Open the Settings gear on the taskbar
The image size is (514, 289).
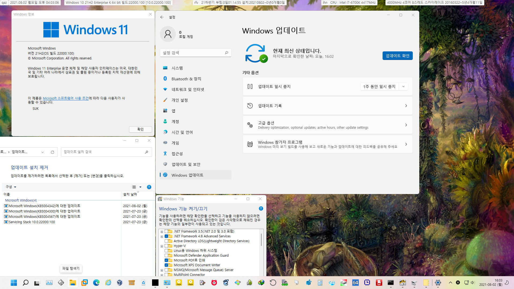coord(438,283)
